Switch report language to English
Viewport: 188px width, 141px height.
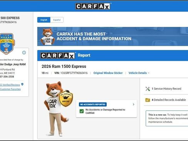pyautogui.click(x=44, y=20)
